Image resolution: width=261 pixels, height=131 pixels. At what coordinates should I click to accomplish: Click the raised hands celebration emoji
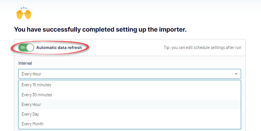click(24, 13)
